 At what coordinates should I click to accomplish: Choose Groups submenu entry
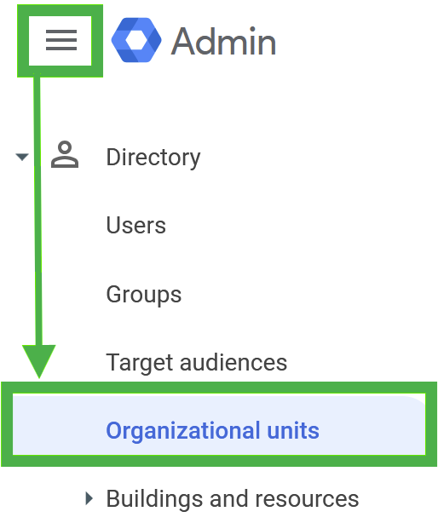(144, 295)
